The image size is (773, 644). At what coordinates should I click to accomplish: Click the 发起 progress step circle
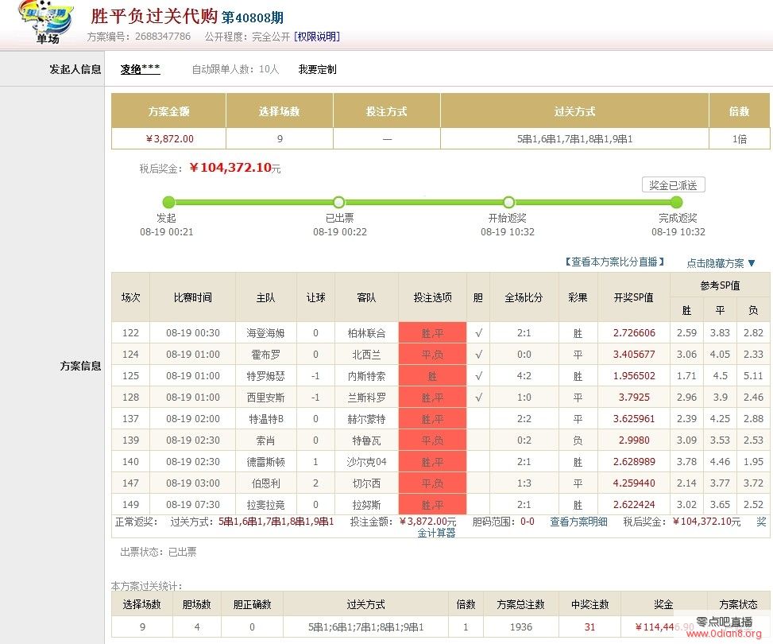(168, 203)
